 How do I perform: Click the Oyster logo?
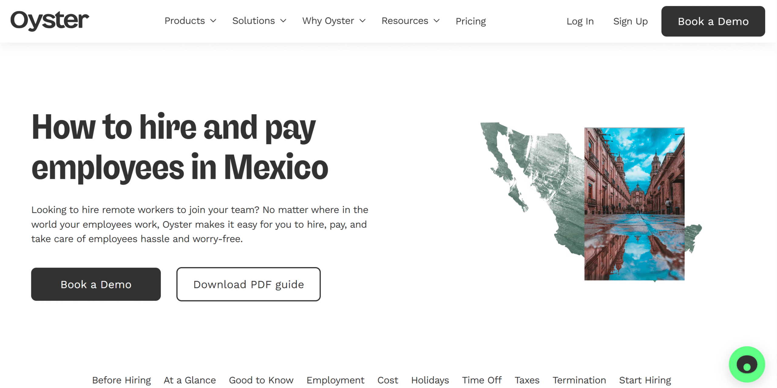pyautogui.click(x=50, y=21)
